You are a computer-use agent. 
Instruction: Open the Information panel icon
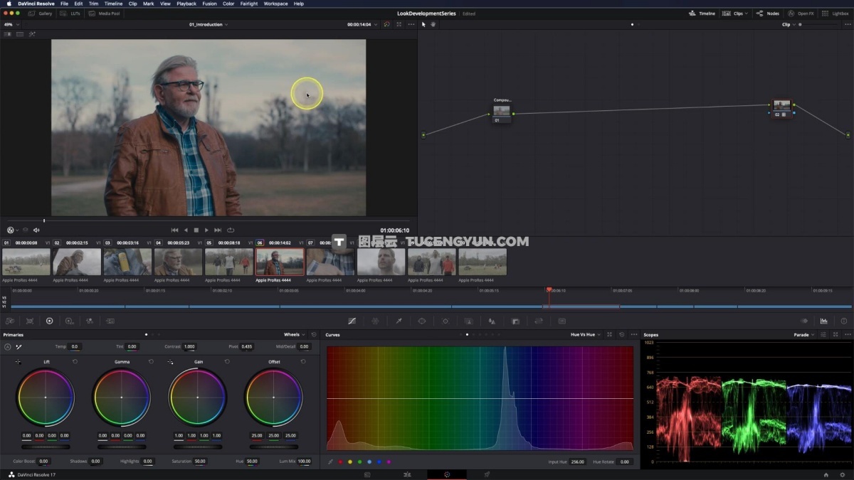pos(844,321)
